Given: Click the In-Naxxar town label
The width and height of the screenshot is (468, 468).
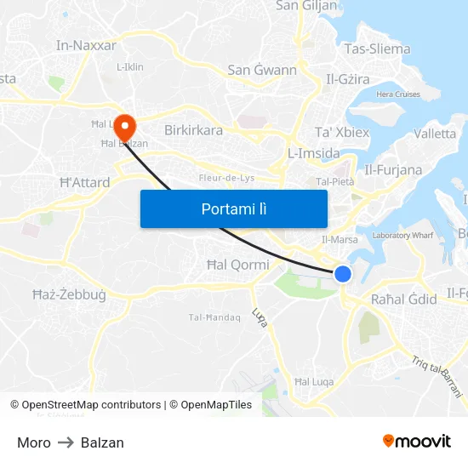Looking at the screenshot, I should 86,45.
